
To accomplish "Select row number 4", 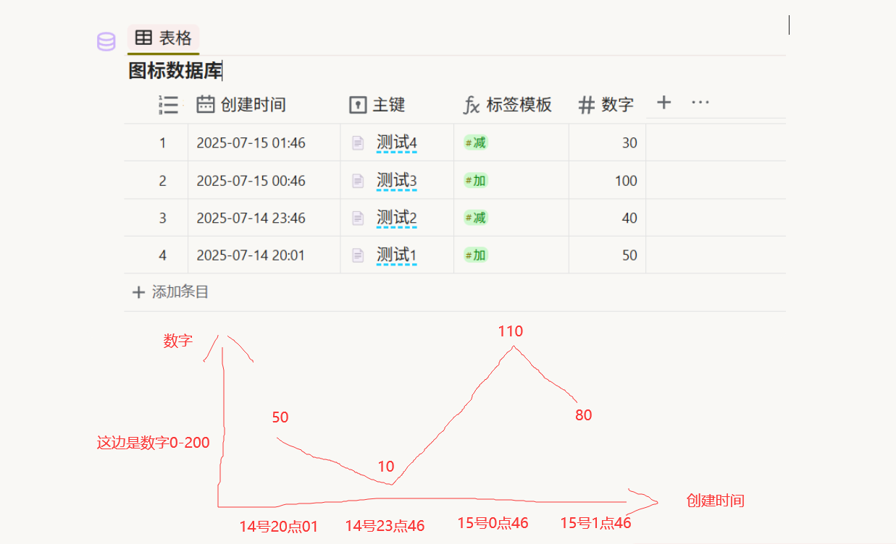I will tap(163, 255).
